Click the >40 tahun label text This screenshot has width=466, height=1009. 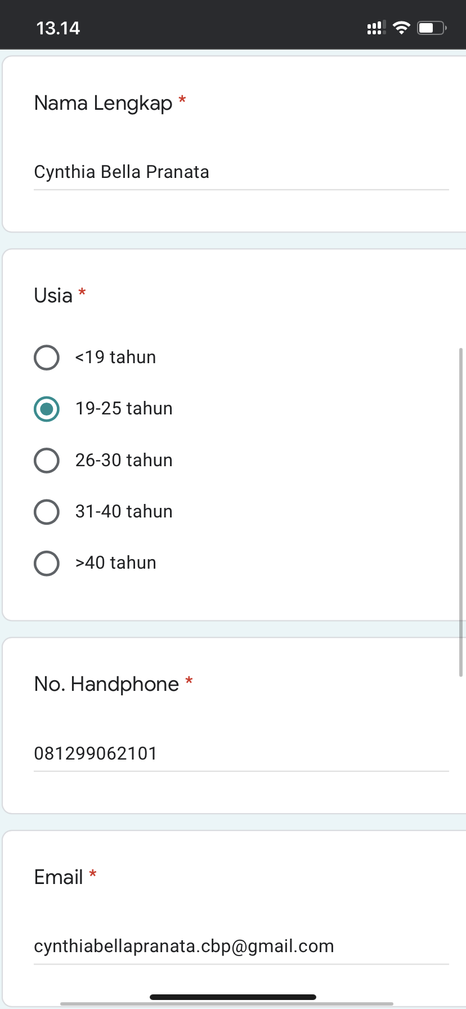click(116, 563)
